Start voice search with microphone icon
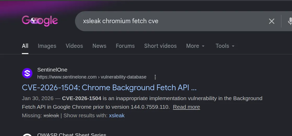The image size is (292, 136). click(x=290, y=21)
